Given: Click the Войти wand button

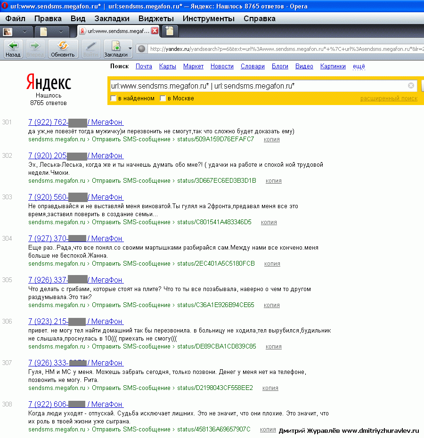Looking at the screenshot, I should pos(91,49).
